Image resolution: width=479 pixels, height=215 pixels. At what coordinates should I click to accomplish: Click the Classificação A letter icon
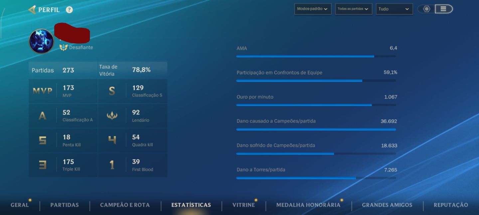tap(42, 116)
